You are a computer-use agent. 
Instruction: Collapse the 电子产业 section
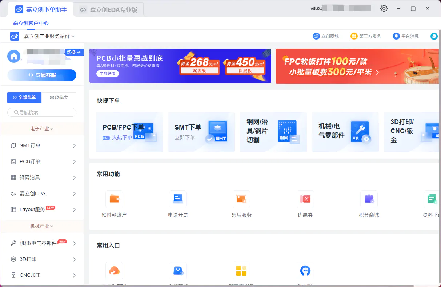tap(41, 129)
